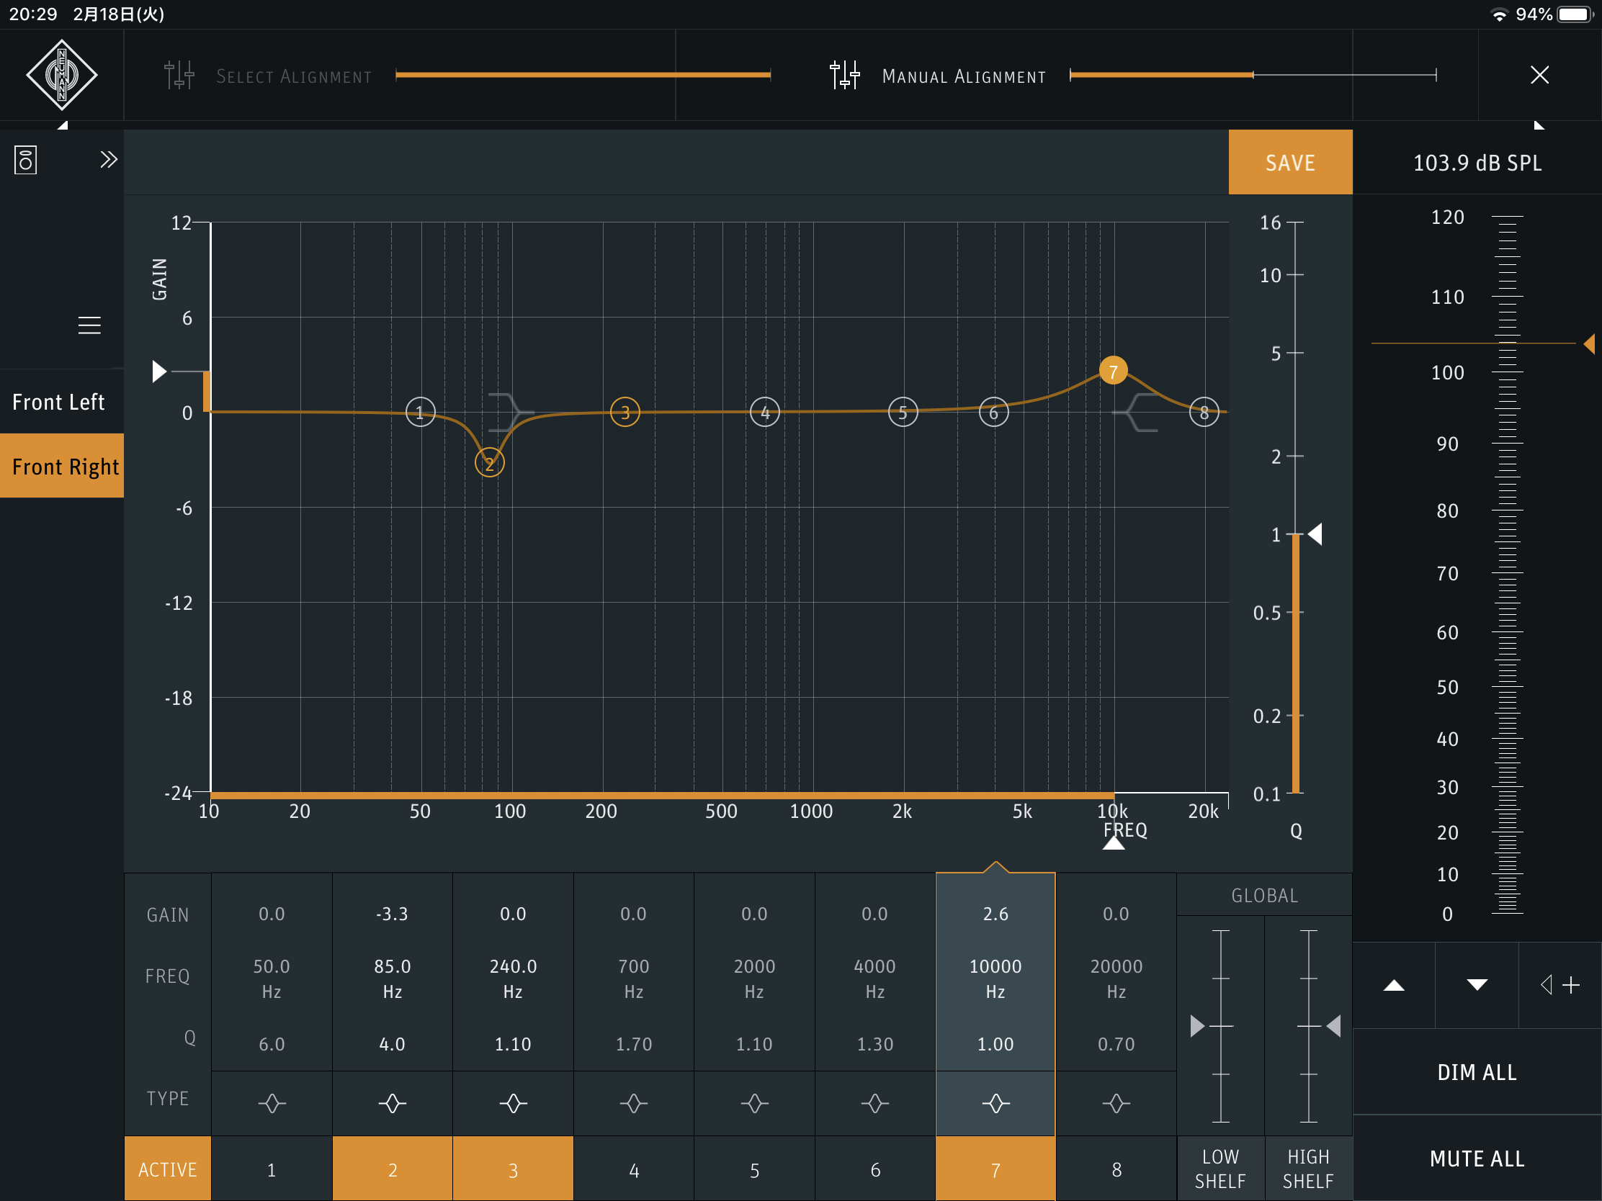Select the Low Shelf global filter
Screen dimensions: 1602x1201
click(x=1220, y=1169)
